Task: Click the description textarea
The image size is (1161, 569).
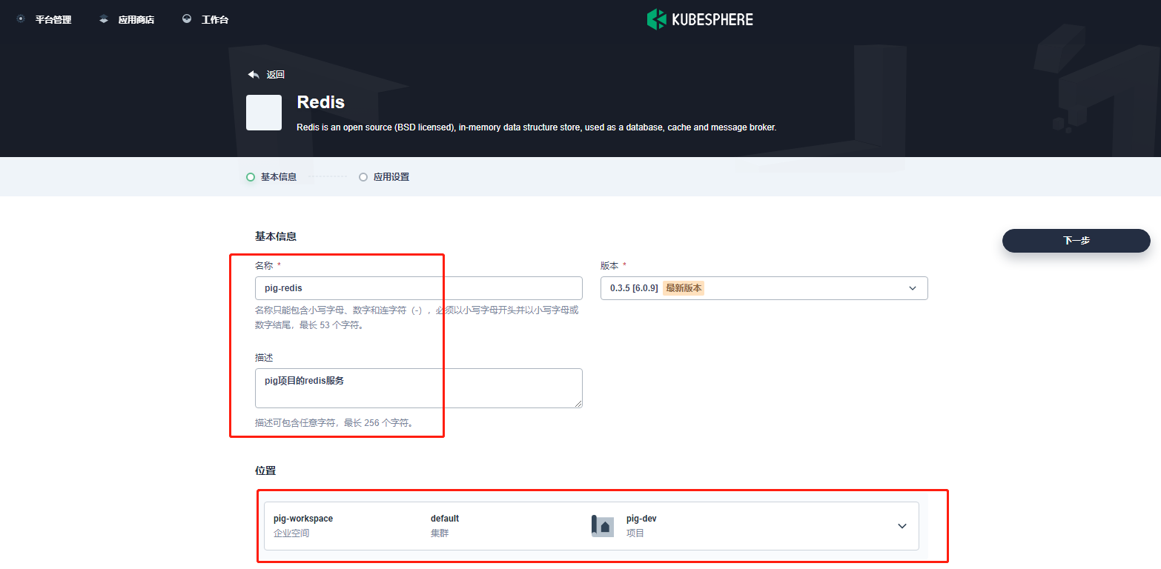Action: (419, 388)
